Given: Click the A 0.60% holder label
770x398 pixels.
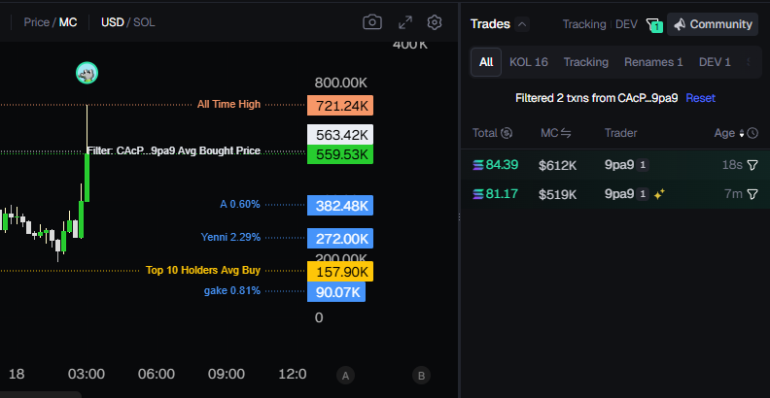Looking at the screenshot, I should click(240, 204).
